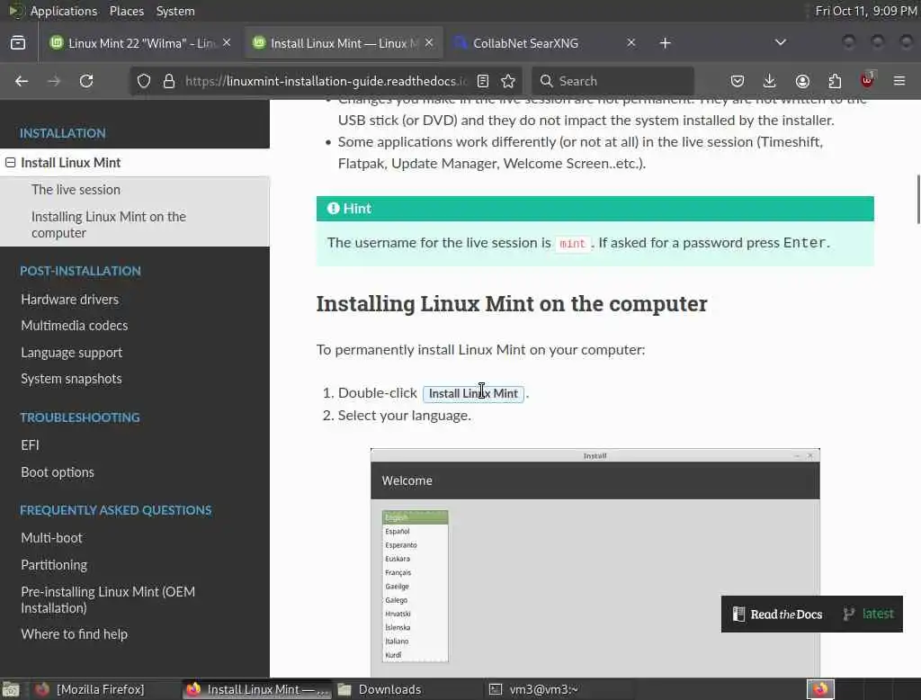This screenshot has height=700, width=921.
Task: Switch to Install Linux Mint taskbar window
Action: tap(257, 689)
